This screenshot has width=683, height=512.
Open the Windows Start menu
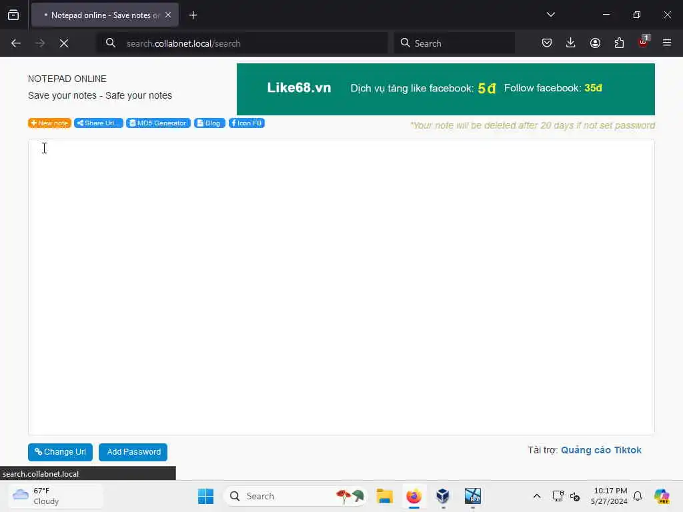[205, 496]
